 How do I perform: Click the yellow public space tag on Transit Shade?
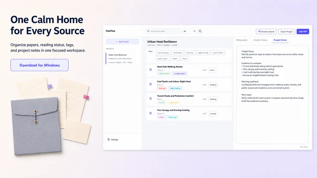[x=174, y=103]
